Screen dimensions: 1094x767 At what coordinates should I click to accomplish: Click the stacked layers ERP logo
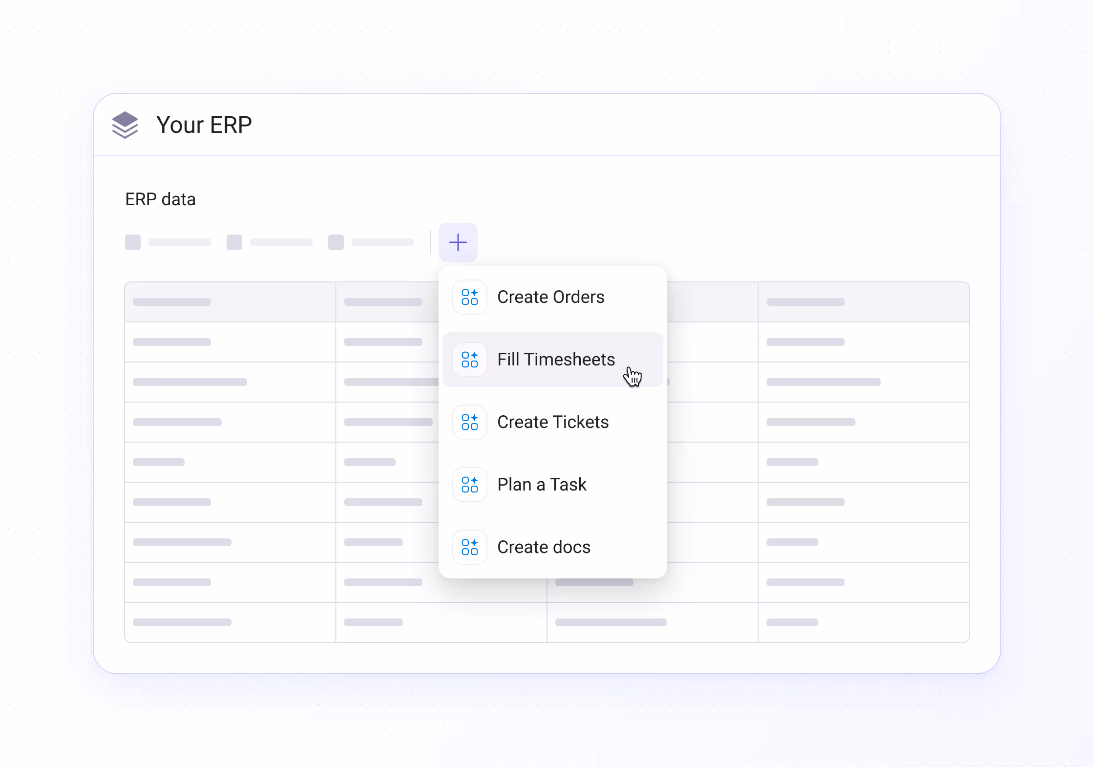click(125, 125)
